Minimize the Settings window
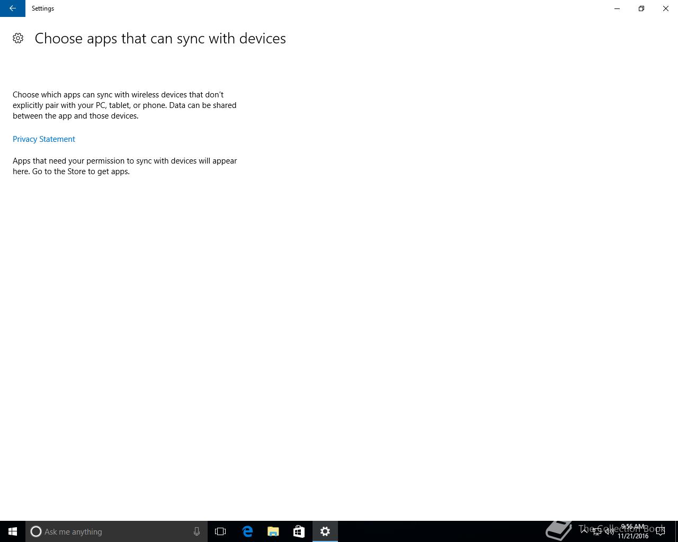The height and width of the screenshot is (542, 678). pos(617,8)
